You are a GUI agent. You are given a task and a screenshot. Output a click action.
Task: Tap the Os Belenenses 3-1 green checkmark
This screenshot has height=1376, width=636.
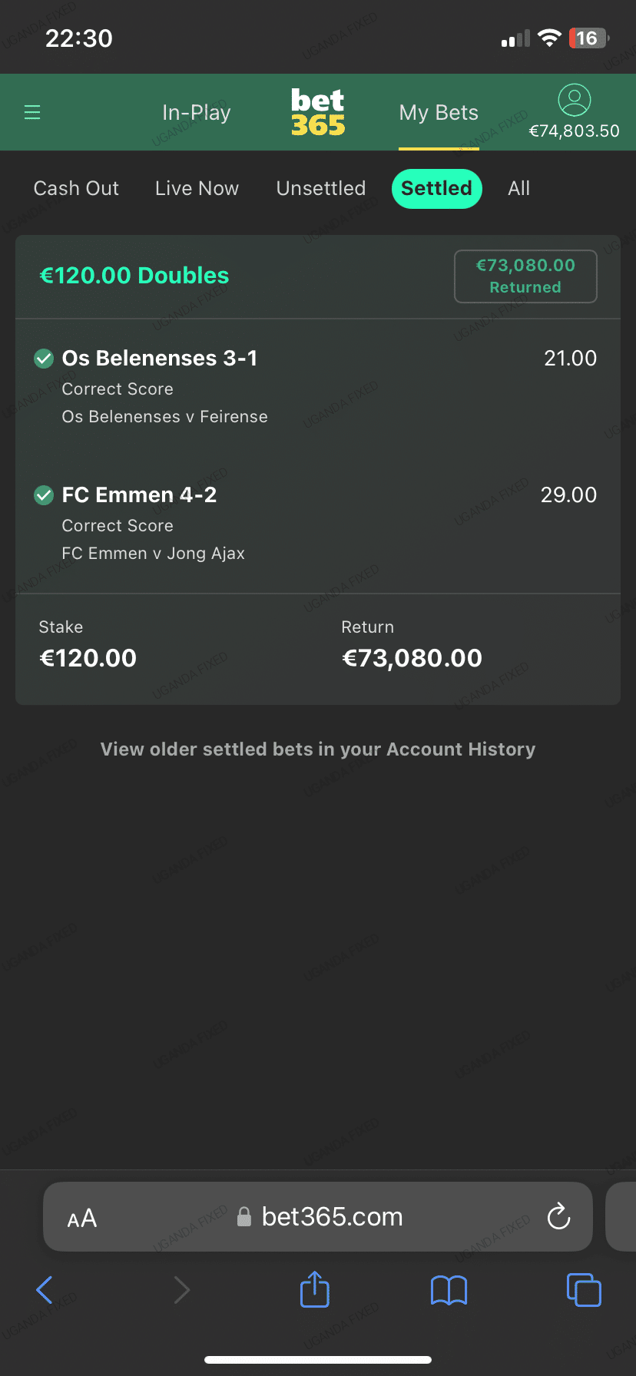(44, 358)
